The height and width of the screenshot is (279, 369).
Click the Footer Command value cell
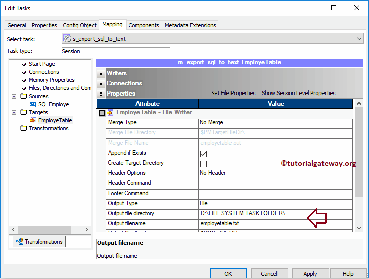tap(275, 193)
